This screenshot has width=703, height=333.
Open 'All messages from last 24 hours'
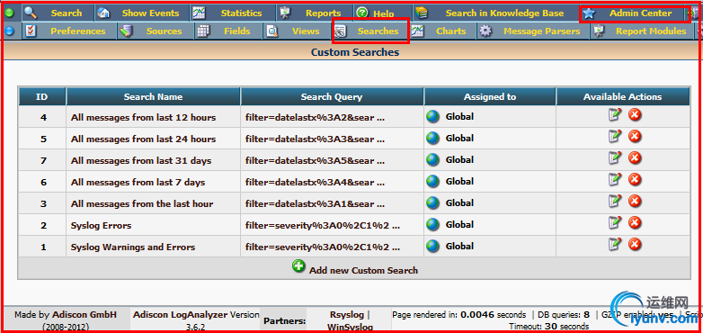(x=143, y=139)
